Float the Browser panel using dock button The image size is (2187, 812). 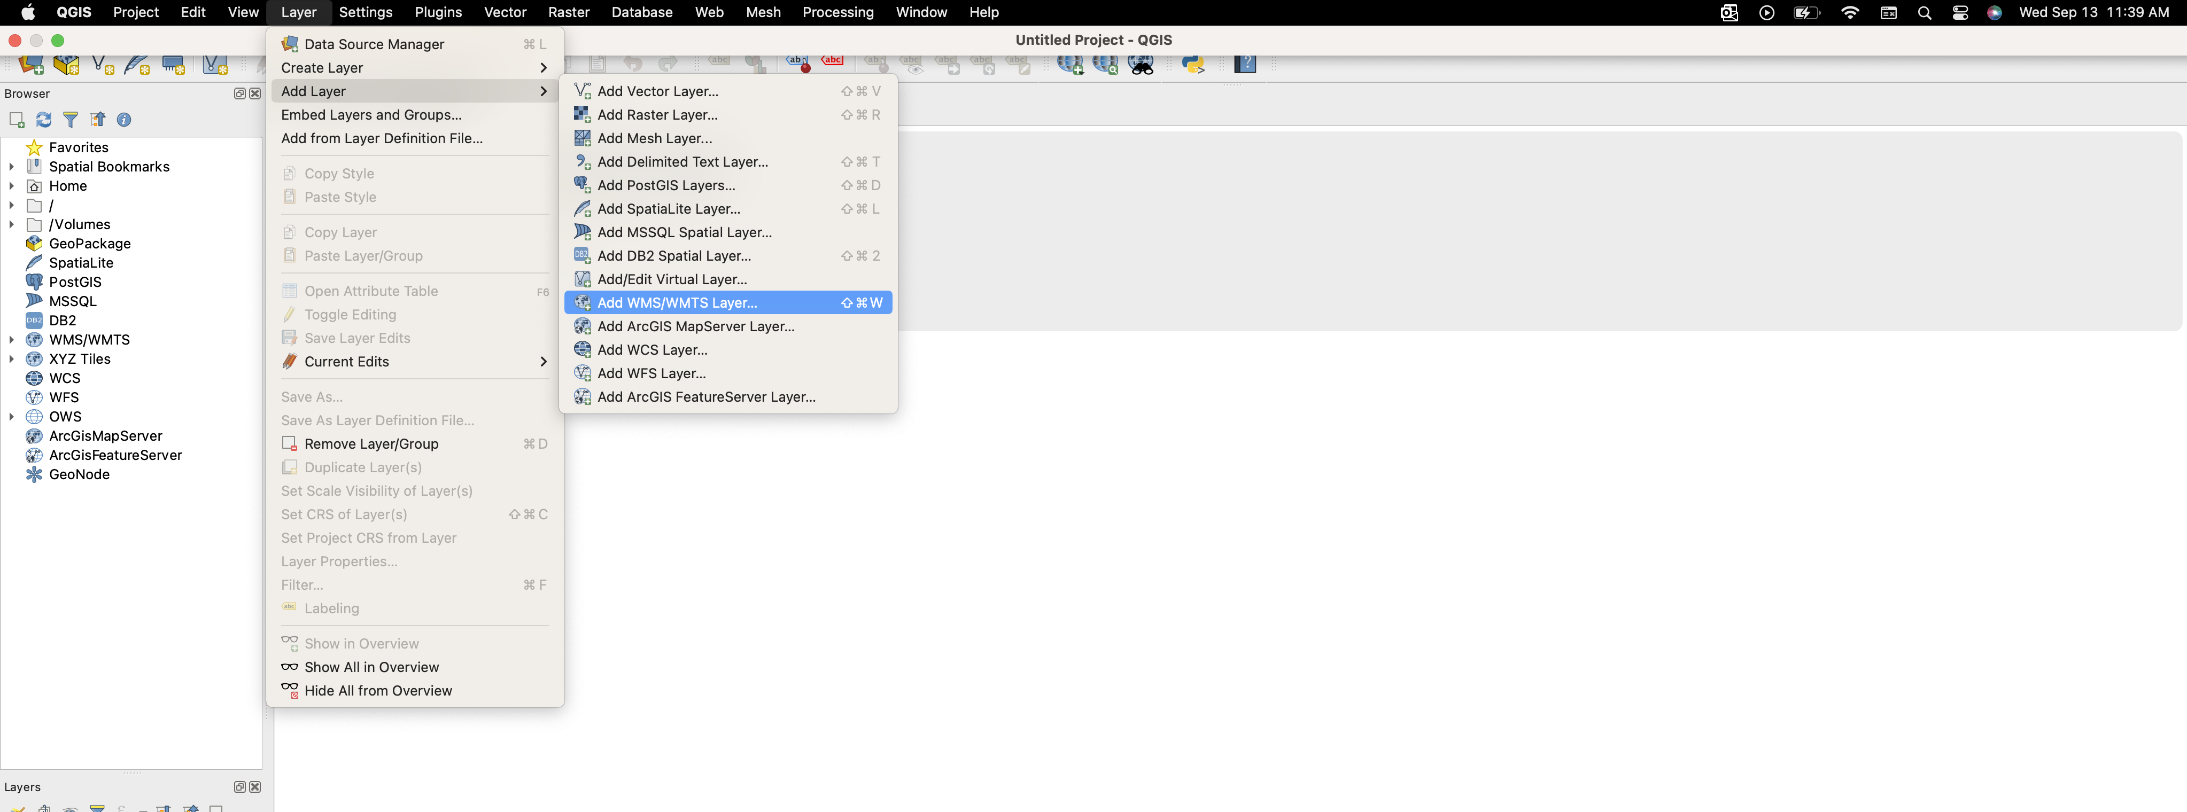click(x=239, y=93)
